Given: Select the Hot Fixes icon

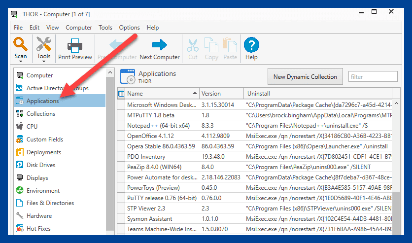Looking at the screenshot, I should pos(20,228).
